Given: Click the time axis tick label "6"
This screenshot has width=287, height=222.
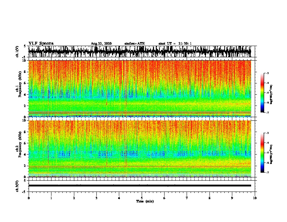Looking at the screenshot, I should 165,198.
